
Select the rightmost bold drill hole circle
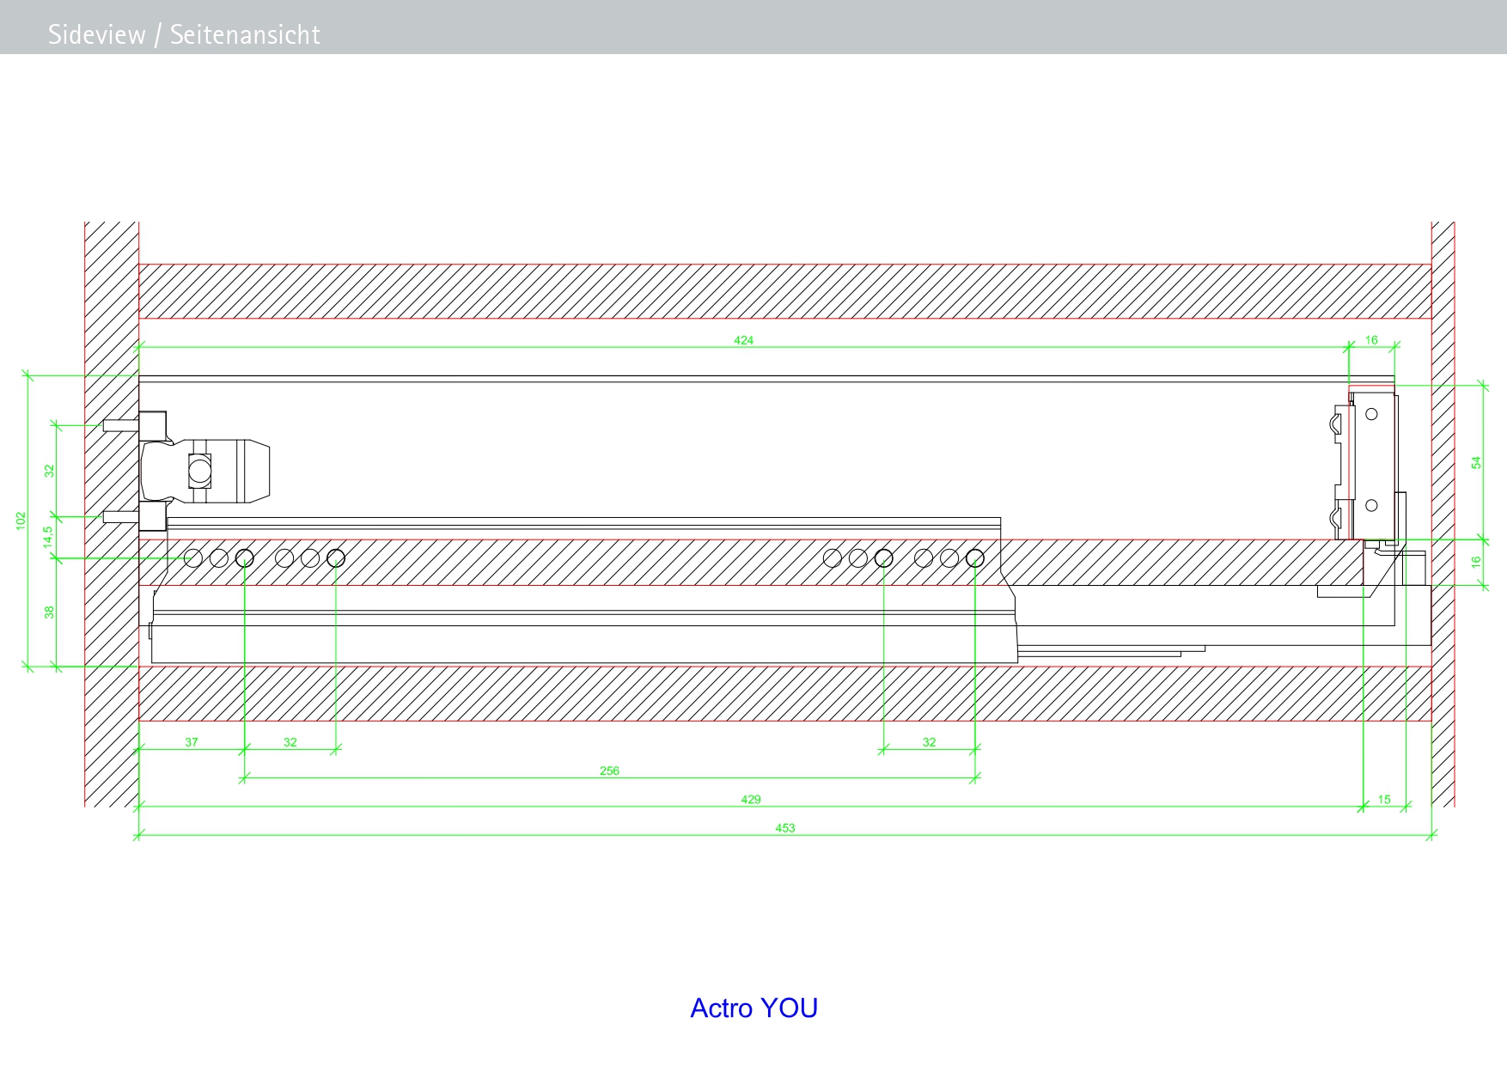[x=974, y=558]
